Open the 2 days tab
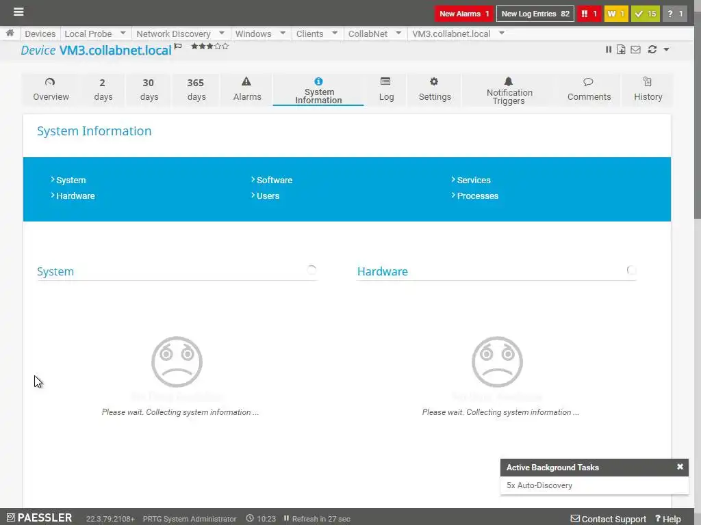 103,90
